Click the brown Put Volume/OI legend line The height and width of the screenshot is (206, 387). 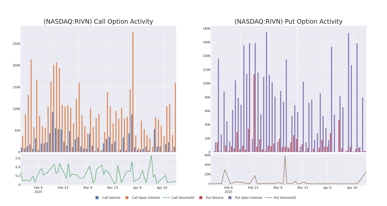(269, 198)
